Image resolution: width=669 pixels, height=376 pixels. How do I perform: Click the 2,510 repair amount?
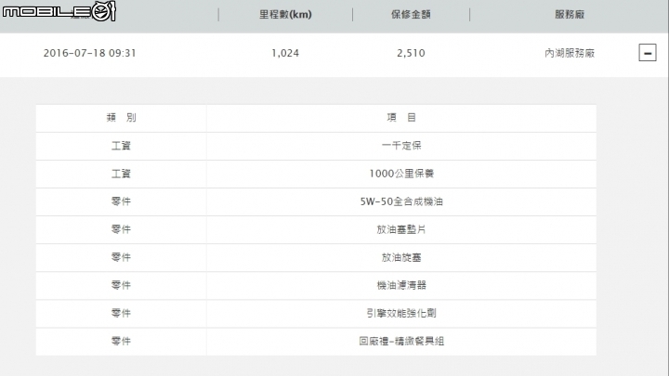[411, 53]
